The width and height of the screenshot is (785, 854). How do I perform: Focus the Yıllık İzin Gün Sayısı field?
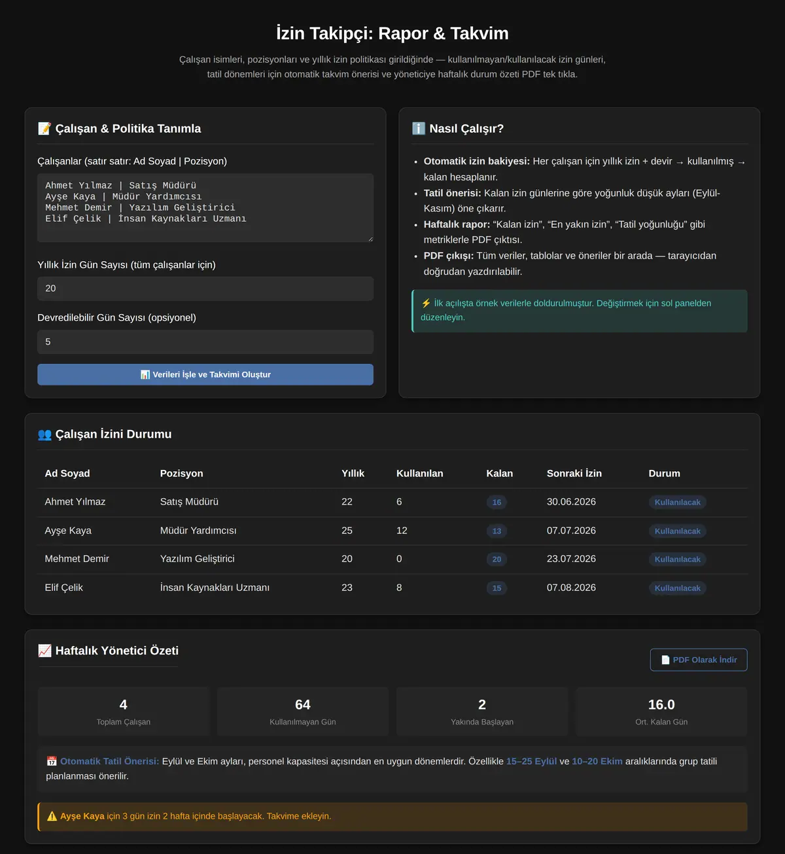(x=205, y=289)
